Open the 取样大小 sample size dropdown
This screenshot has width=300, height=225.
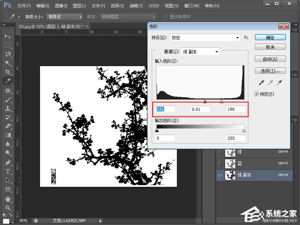(64, 17)
